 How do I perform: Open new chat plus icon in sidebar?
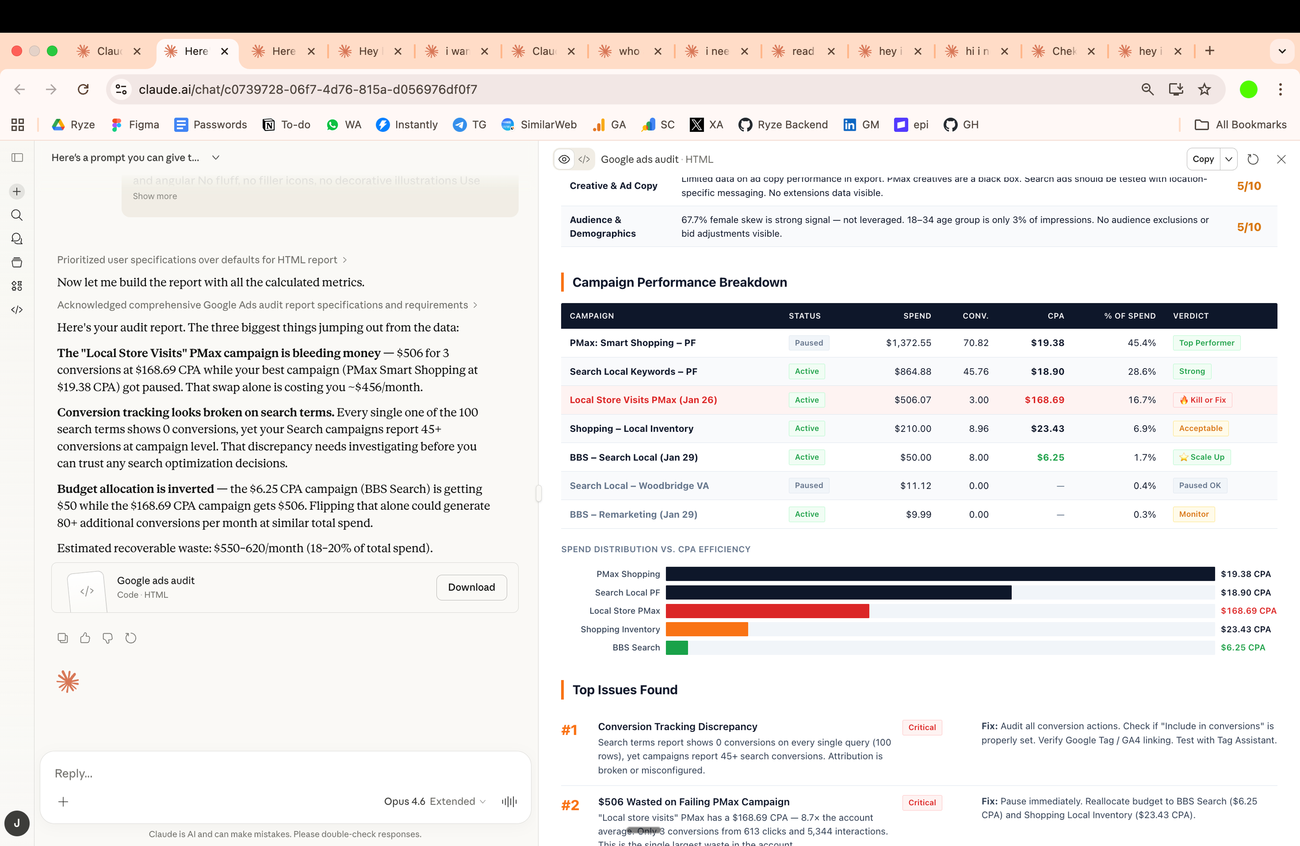[x=17, y=191]
